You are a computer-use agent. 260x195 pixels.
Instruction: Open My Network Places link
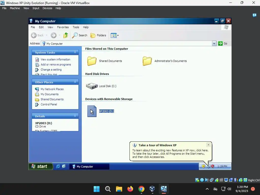(52, 89)
